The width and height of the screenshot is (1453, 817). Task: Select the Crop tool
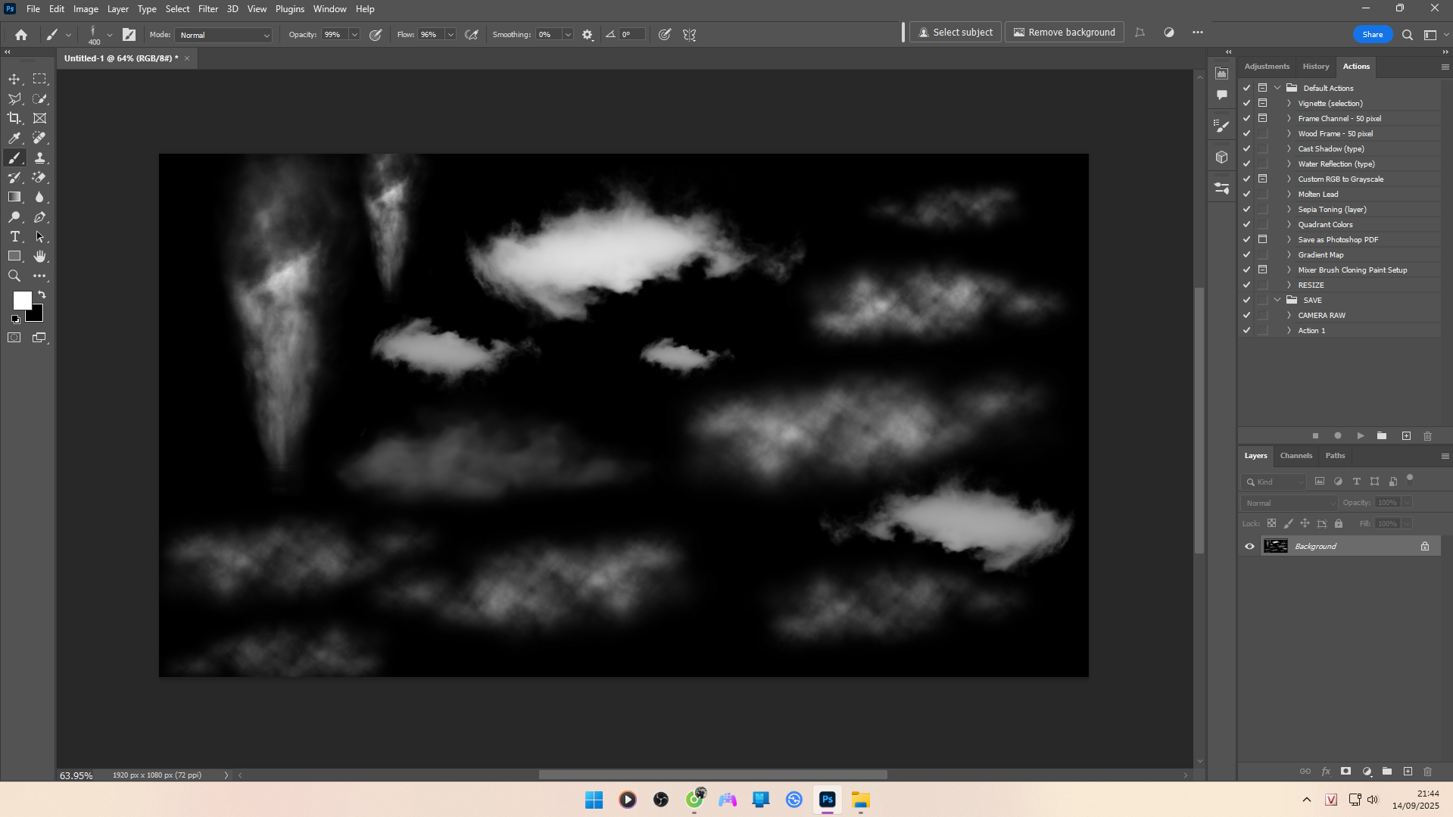pos(14,118)
